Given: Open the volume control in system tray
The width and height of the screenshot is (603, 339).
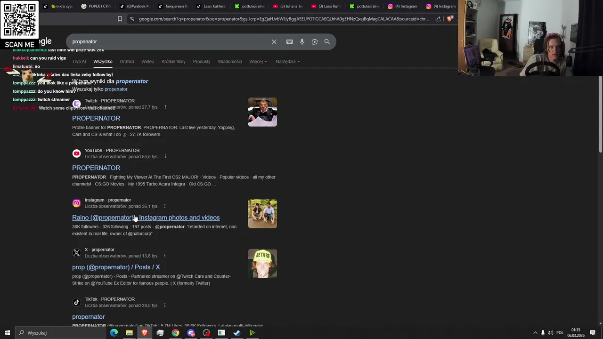Looking at the screenshot, I should point(550,333).
